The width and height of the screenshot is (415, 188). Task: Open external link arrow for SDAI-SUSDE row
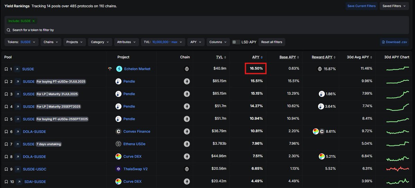coord(19,182)
